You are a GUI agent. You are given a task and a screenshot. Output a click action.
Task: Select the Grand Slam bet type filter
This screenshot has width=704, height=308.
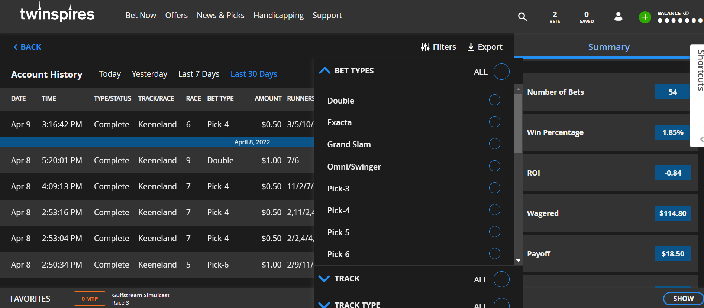(494, 144)
